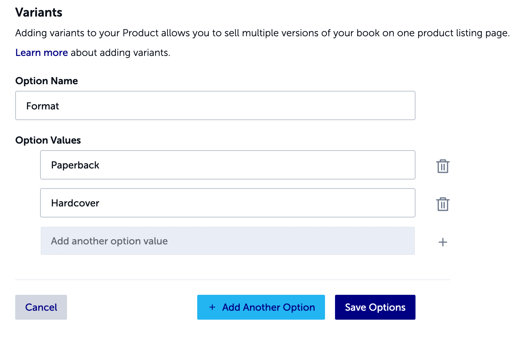516x339 pixels.
Task: Click the Cancel button
Action: 41,307
